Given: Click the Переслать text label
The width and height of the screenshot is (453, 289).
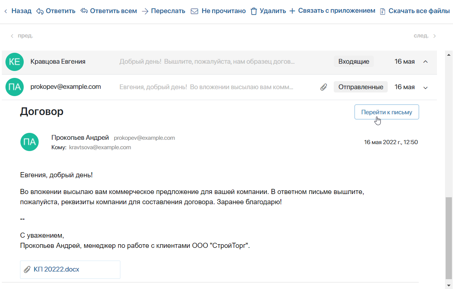Looking at the screenshot, I should point(168,11).
